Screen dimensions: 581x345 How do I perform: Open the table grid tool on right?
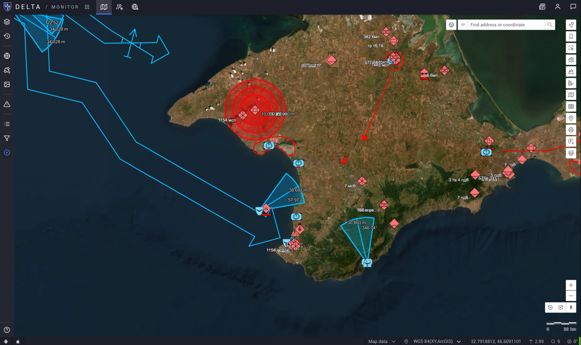click(571, 106)
